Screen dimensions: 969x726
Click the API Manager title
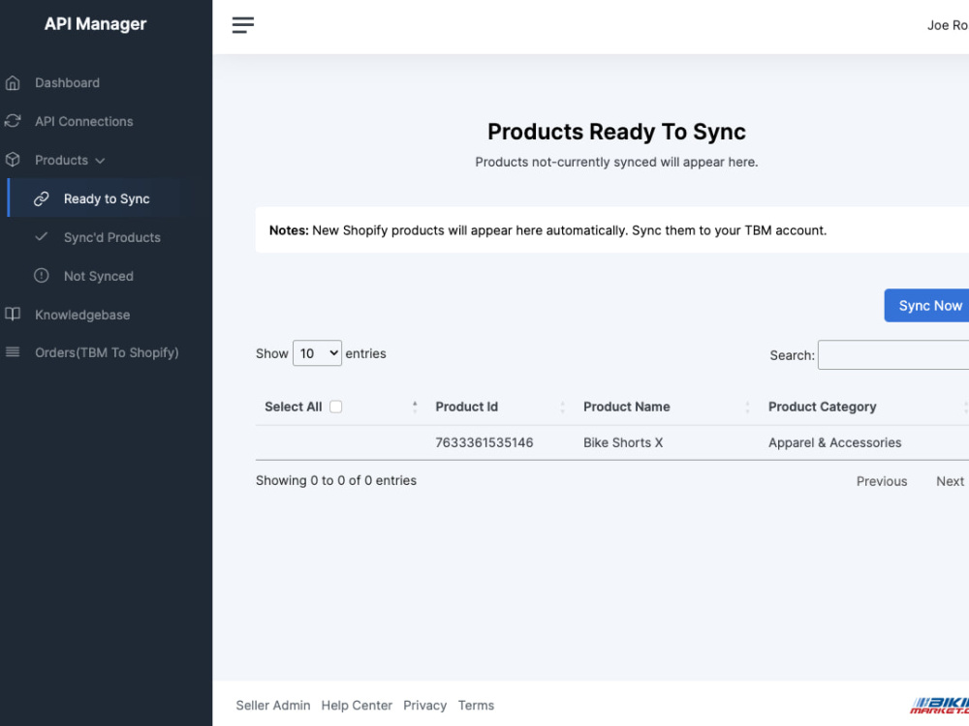coord(95,24)
